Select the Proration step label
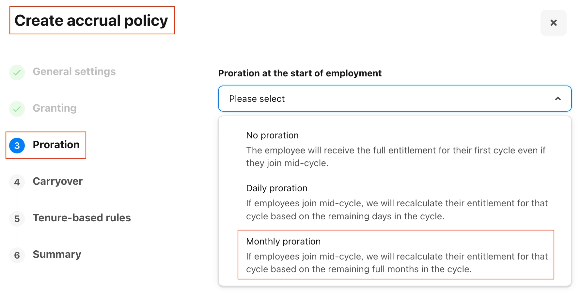 coord(56,145)
